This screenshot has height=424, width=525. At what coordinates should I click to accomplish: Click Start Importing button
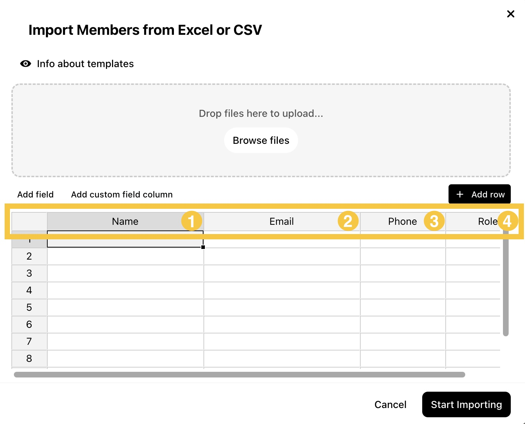(x=466, y=404)
